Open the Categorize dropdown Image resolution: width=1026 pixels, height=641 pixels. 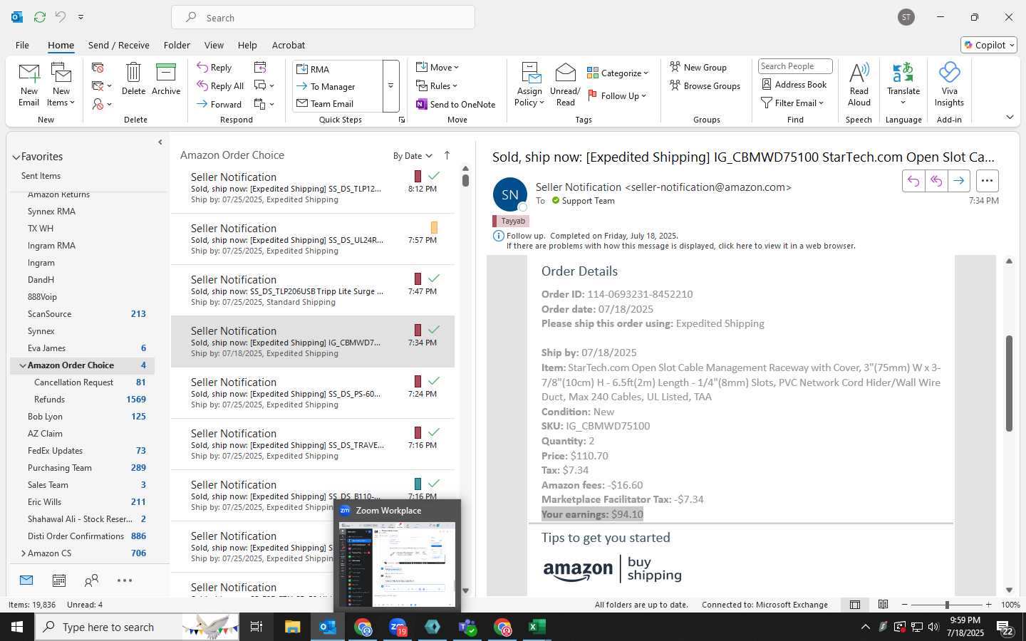pyautogui.click(x=618, y=73)
